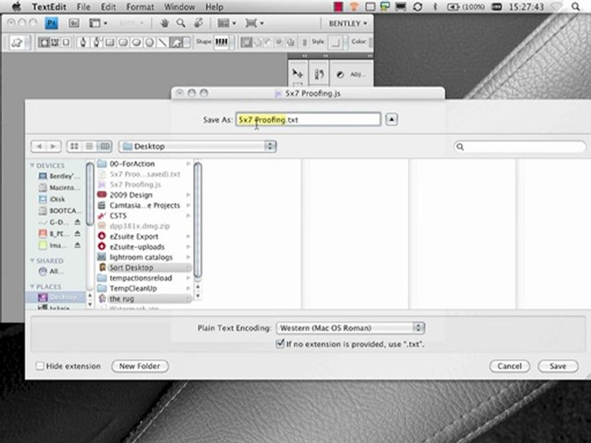591x443 pixels.
Task: Collapse the SHARED sidebar section
Action: point(32,261)
